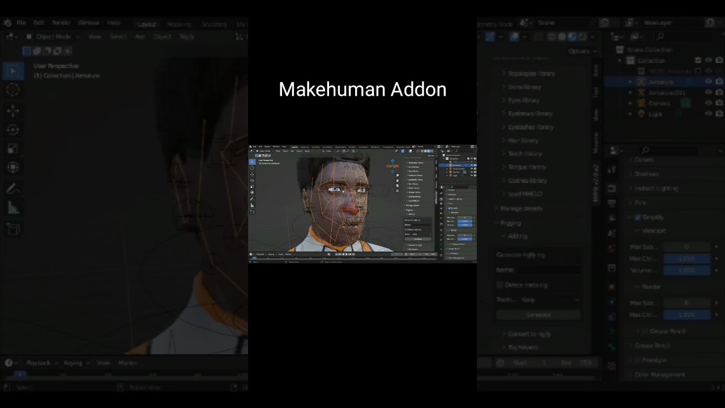The height and width of the screenshot is (408, 725).
Task: Hide Collection via eye icon, enlarged background outliner
Action: click(709, 60)
